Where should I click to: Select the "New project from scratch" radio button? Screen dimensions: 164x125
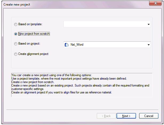click(15, 34)
